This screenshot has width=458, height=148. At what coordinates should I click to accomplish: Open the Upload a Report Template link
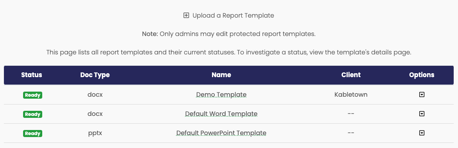229,16
